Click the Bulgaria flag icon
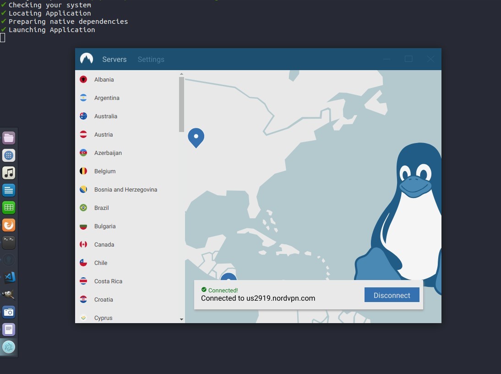 click(83, 226)
